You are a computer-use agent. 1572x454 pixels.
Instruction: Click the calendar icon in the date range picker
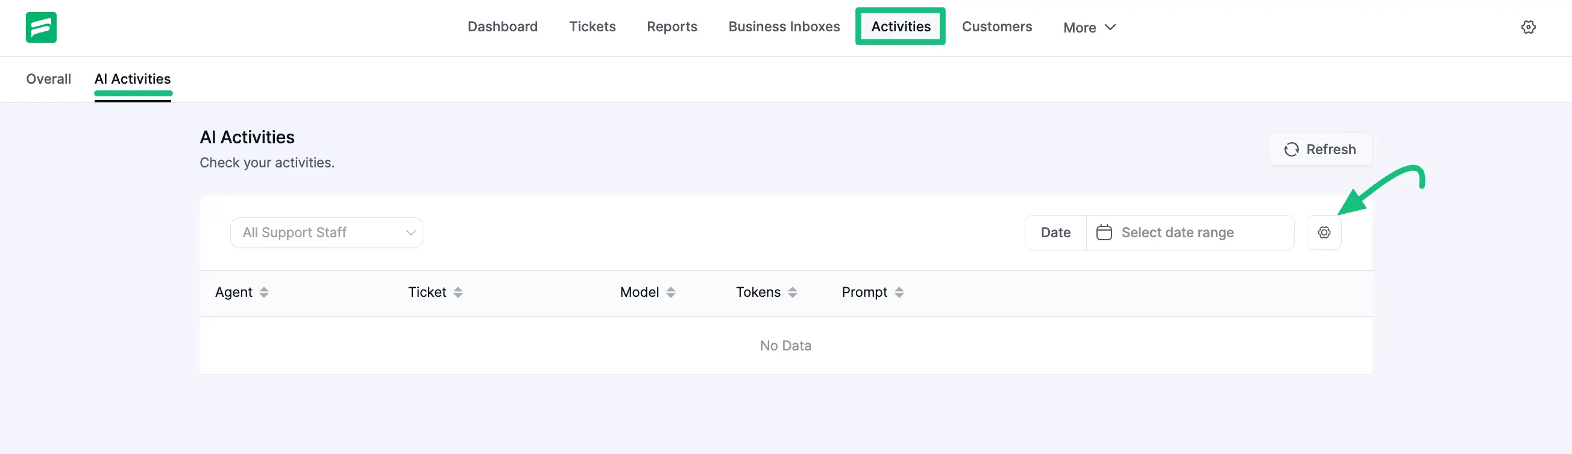(1104, 232)
